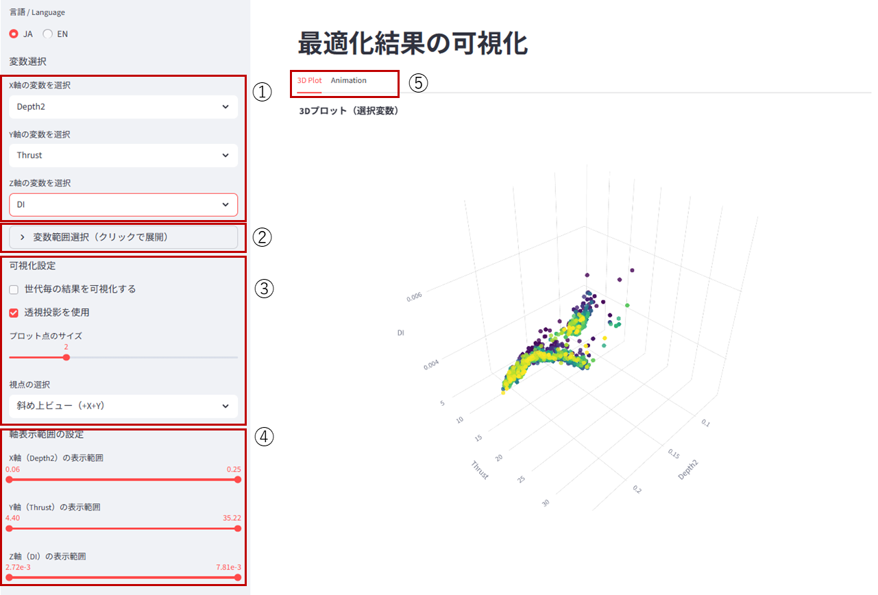Open the Y-axis variable dropdown showing Thrust
The width and height of the screenshot is (878, 595).
123,156
